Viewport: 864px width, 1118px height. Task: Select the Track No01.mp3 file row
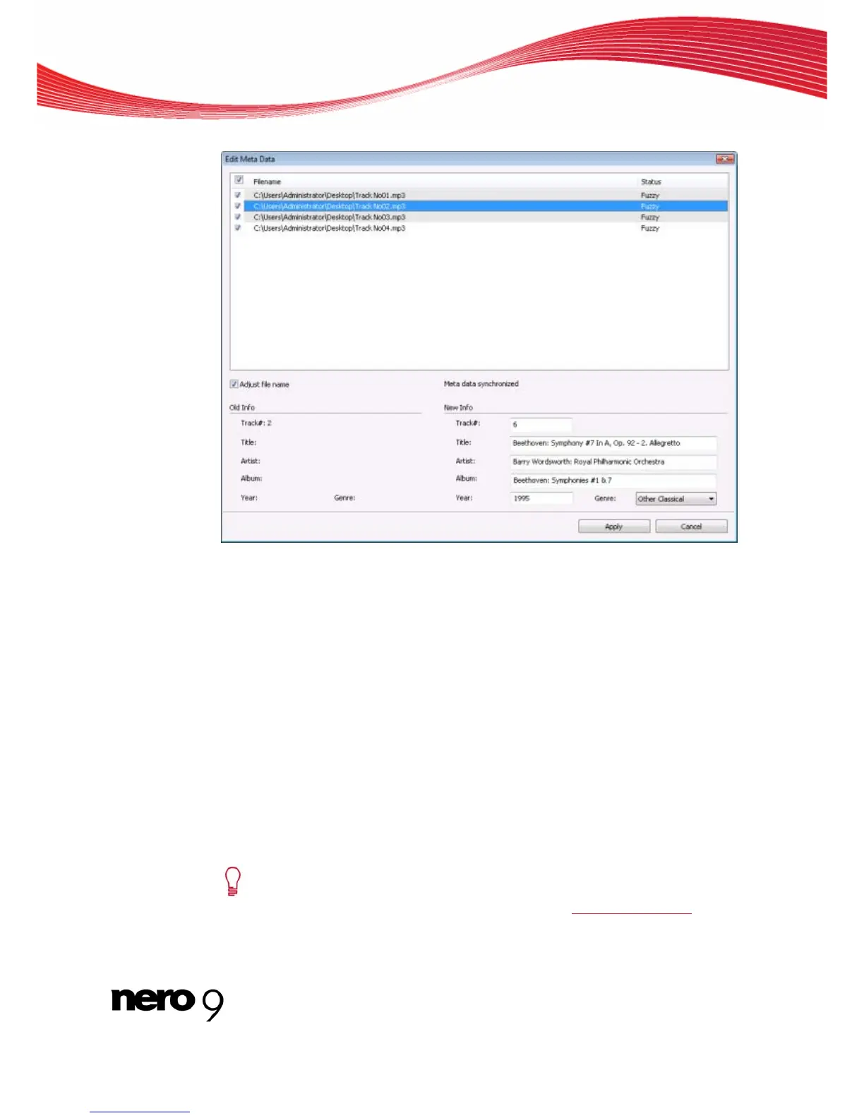tap(480, 195)
